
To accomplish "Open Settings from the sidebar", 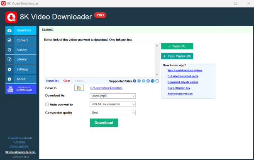I will pos(21,69).
